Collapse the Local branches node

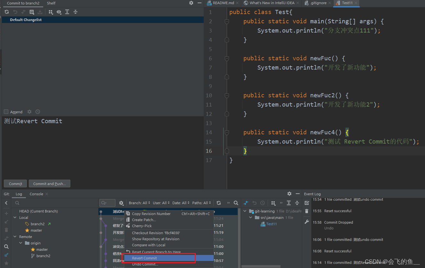coord(15,218)
